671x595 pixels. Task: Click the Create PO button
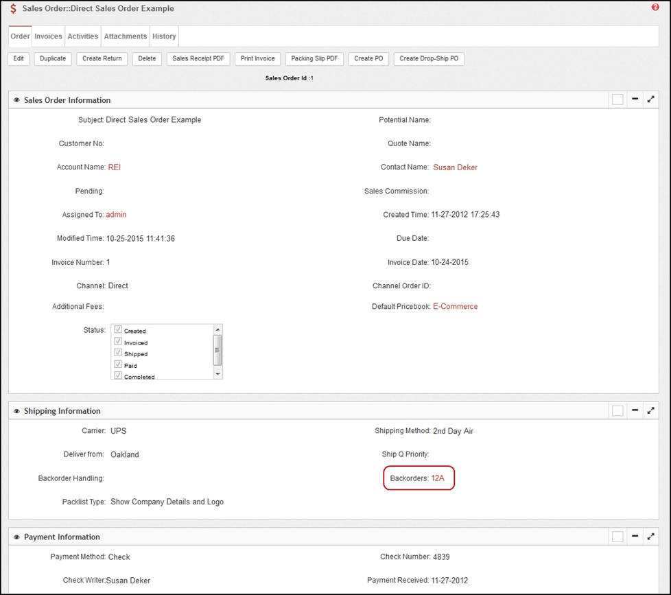pyautogui.click(x=368, y=58)
